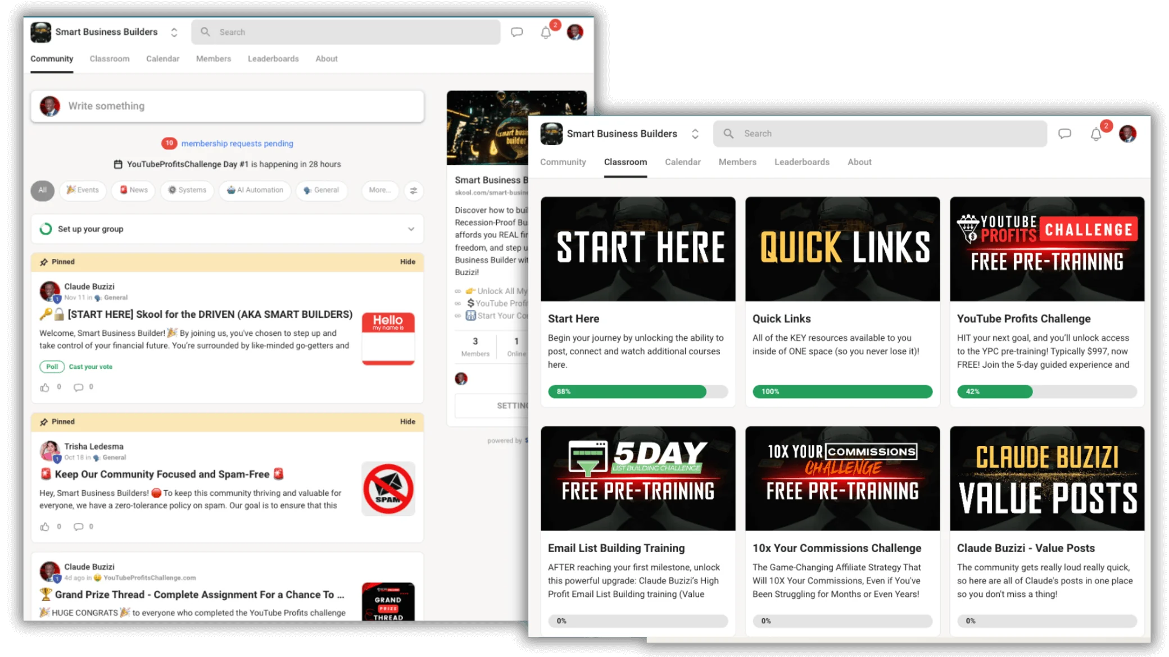Filter posts by News category
The width and height of the screenshot is (1169, 657).
(134, 190)
